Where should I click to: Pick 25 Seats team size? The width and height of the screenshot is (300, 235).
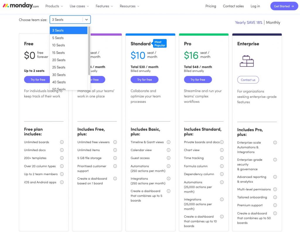click(x=69, y=67)
